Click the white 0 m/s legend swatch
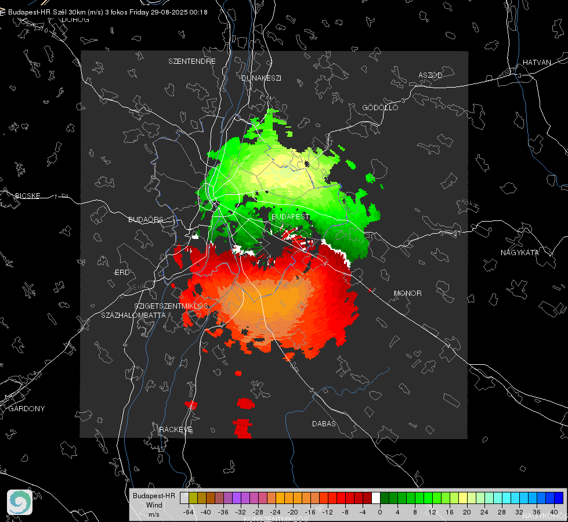Image resolution: width=568 pixels, height=522 pixels. [376, 498]
